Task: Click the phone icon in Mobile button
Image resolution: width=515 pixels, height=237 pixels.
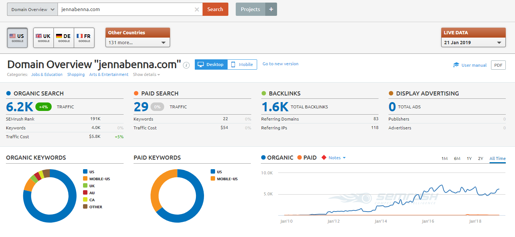Action: (233, 65)
